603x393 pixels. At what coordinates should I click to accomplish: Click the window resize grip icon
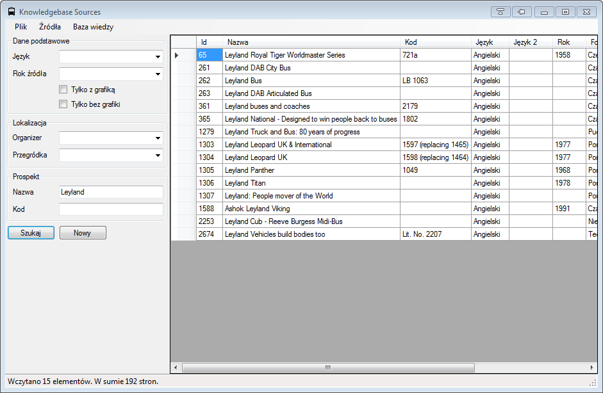point(593,382)
